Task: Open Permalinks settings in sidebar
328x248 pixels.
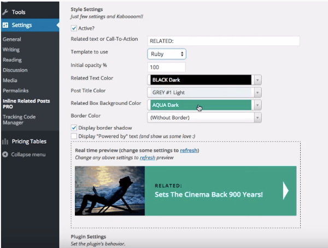Action: click(x=15, y=90)
